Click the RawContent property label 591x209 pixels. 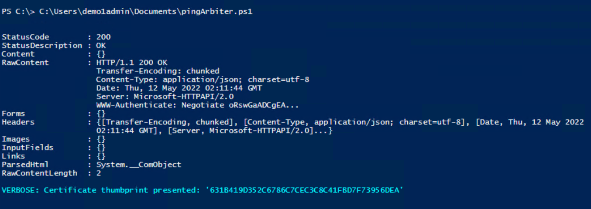click(25, 62)
